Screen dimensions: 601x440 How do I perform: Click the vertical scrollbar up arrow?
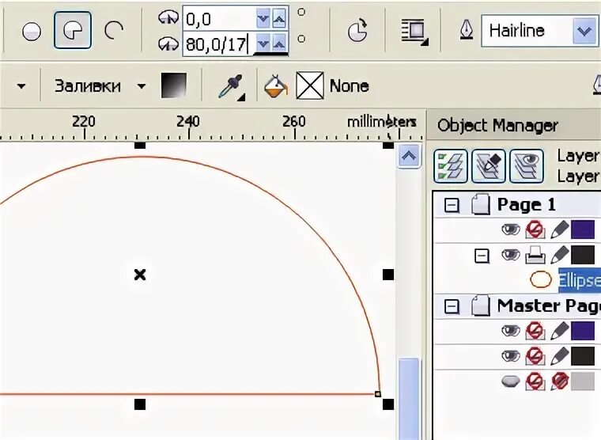pyautogui.click(x=409, y=156)
